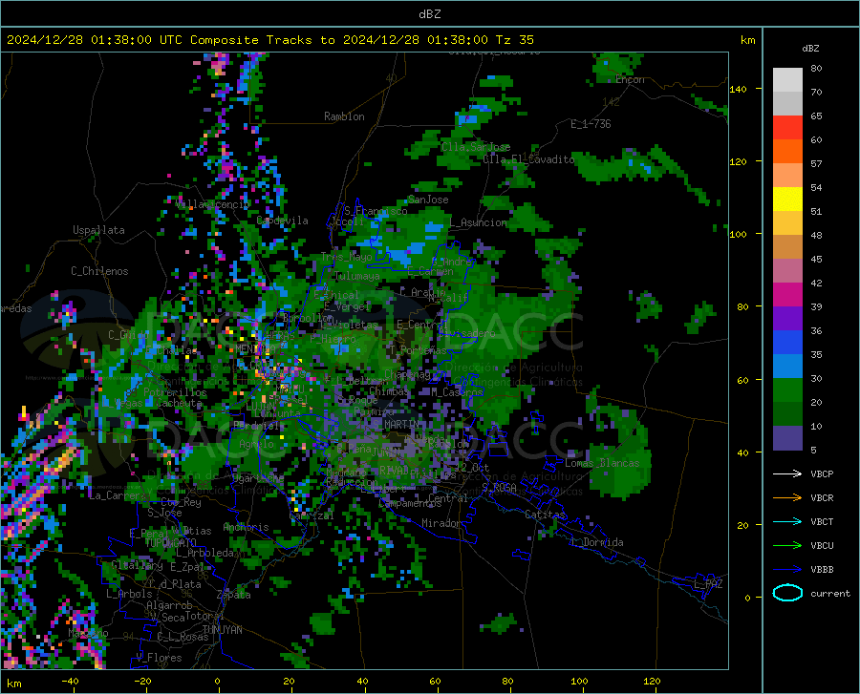
Task: Select the Cila_El_Cavadito place label
Action: click(528, 159)
